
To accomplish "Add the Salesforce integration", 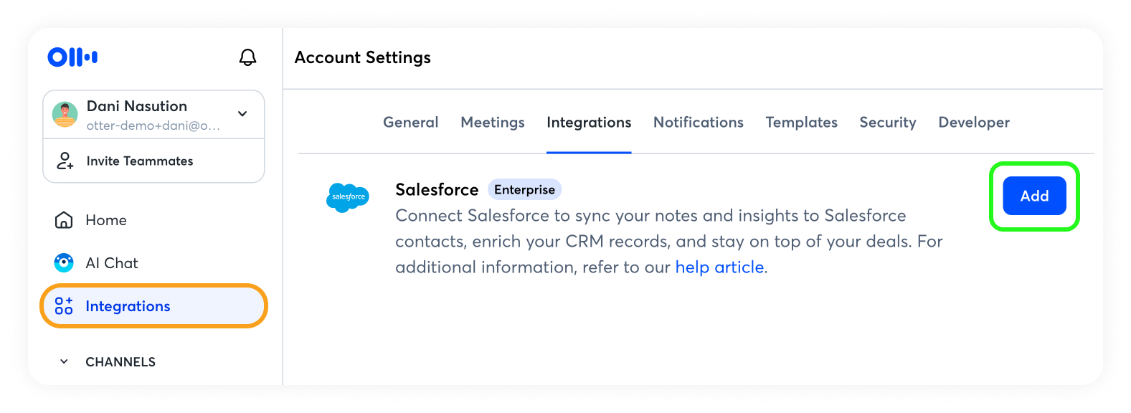I will [x=1034, y=196].
